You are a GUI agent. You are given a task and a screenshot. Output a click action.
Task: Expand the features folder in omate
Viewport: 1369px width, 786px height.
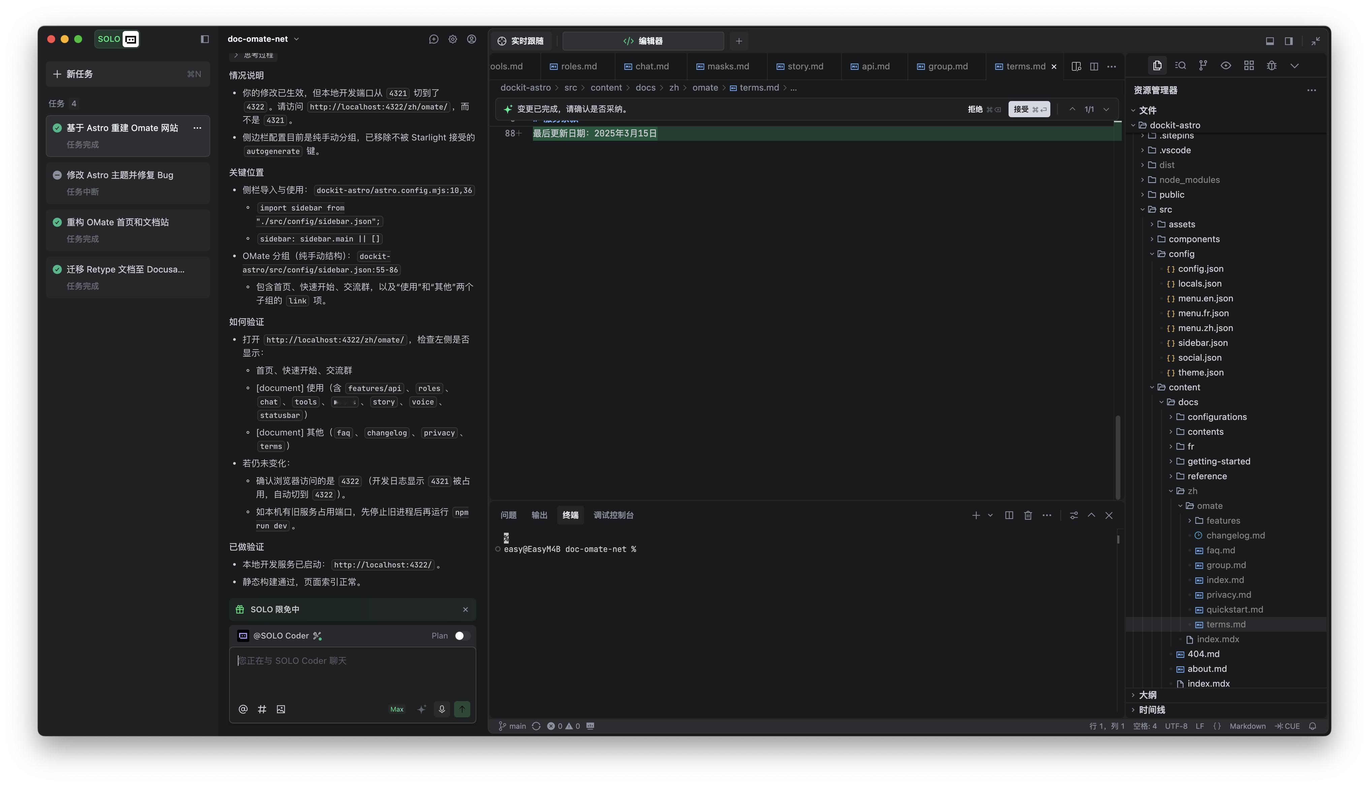point(1223,520)
